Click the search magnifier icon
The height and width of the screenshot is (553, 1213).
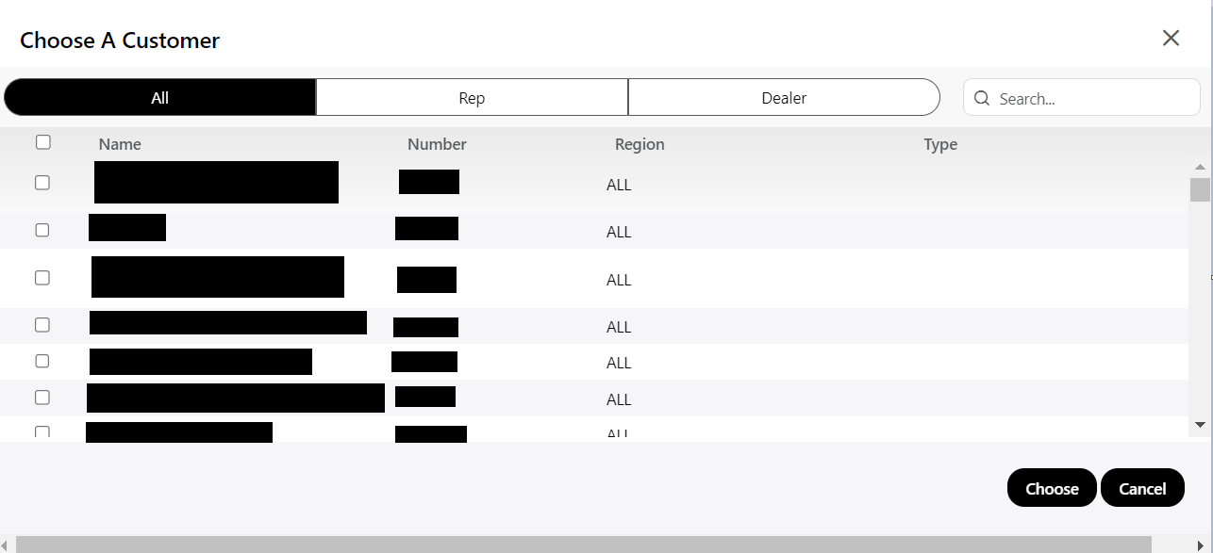pyautogui.click(x=982, y=98)
